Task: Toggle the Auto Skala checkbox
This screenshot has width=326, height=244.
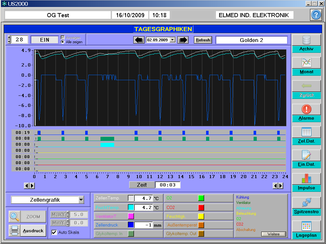Action: point(54,232)
